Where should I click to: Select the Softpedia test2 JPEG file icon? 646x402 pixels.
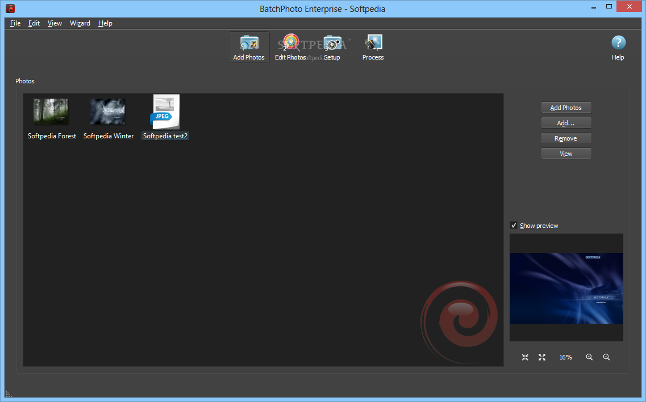165,112
